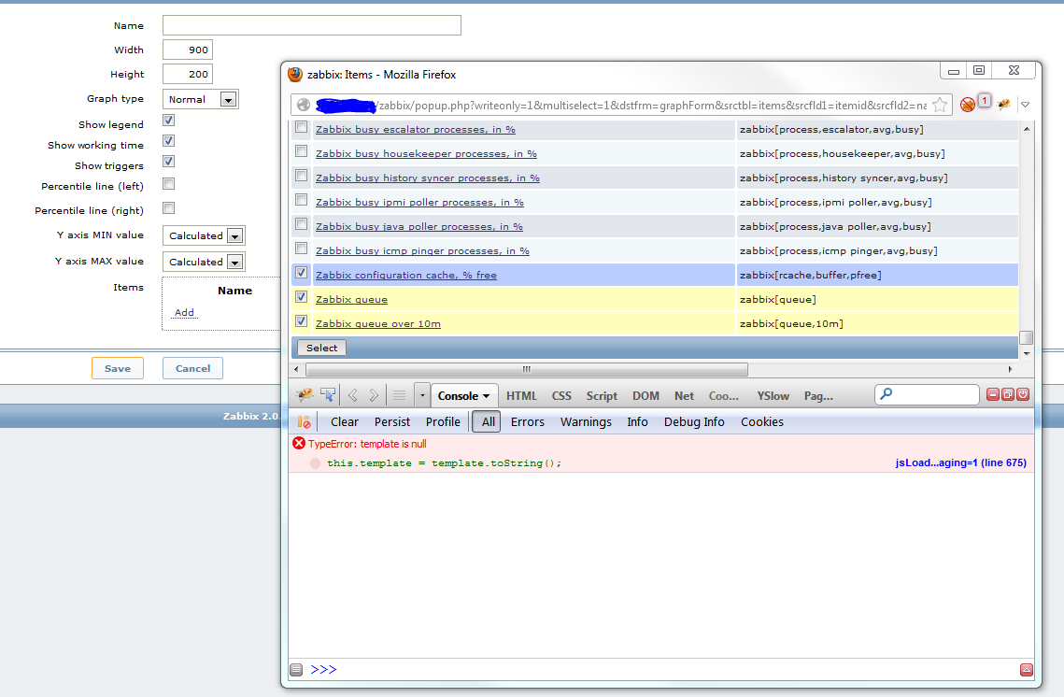Switch to the CSS tab in Firebug

click(561, 395)
